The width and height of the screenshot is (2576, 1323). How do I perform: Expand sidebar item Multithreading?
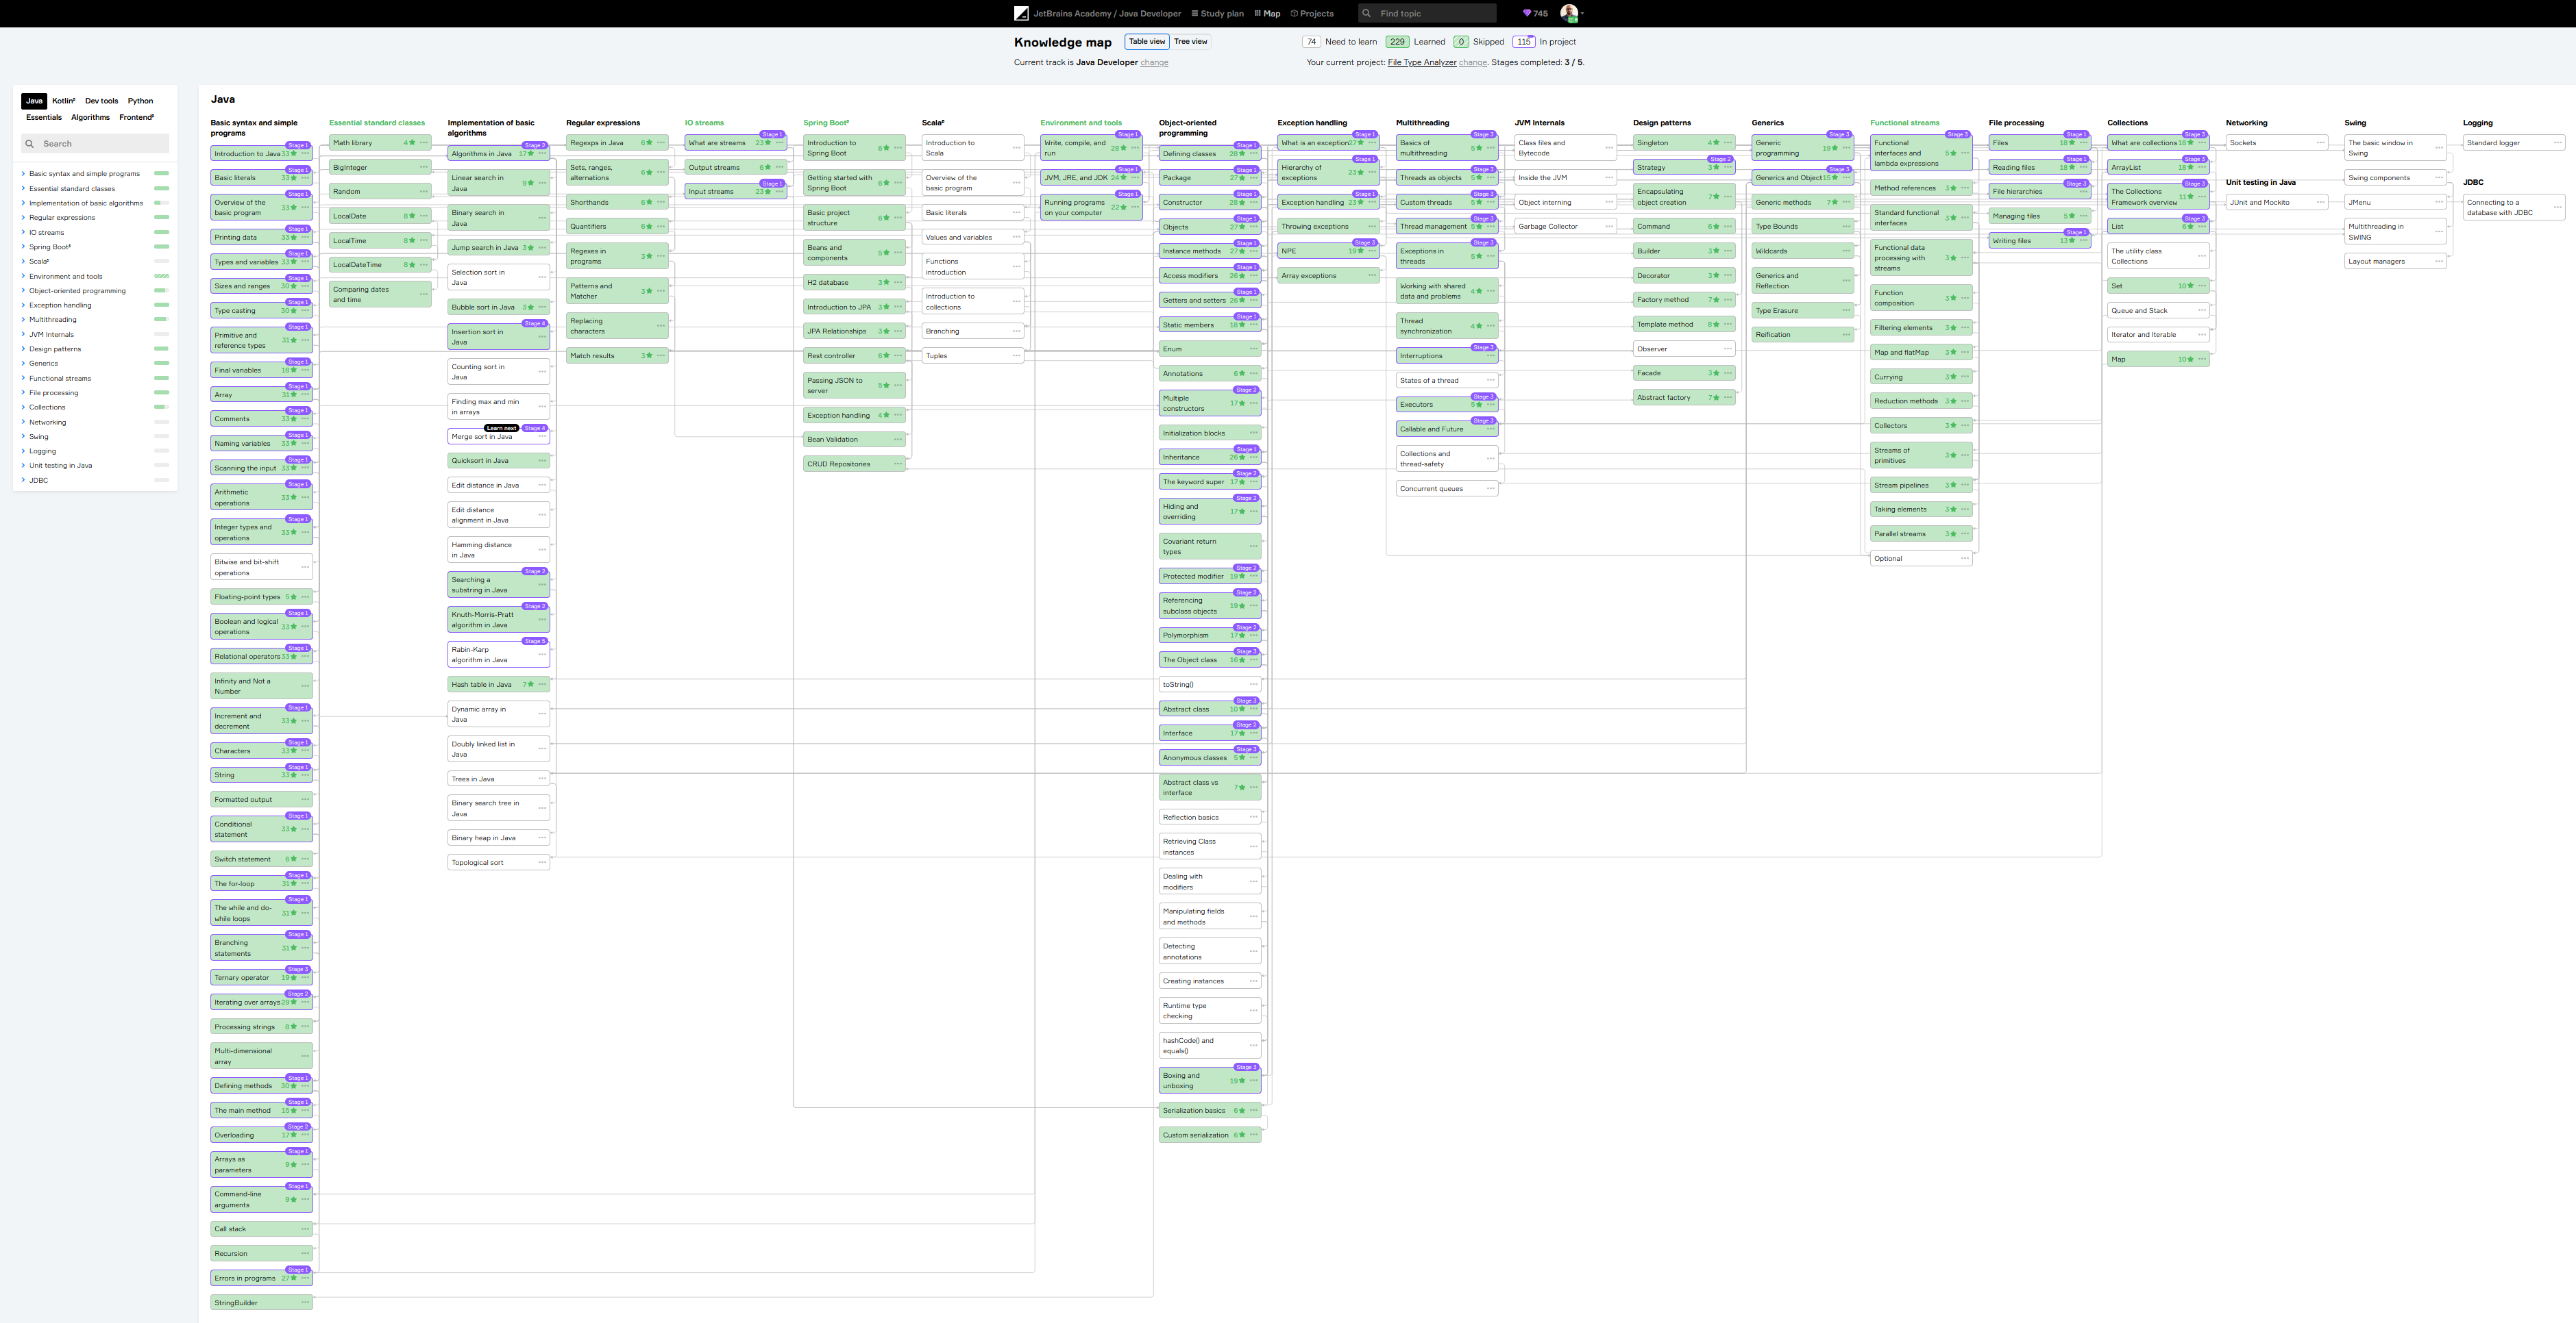(23, 320)
